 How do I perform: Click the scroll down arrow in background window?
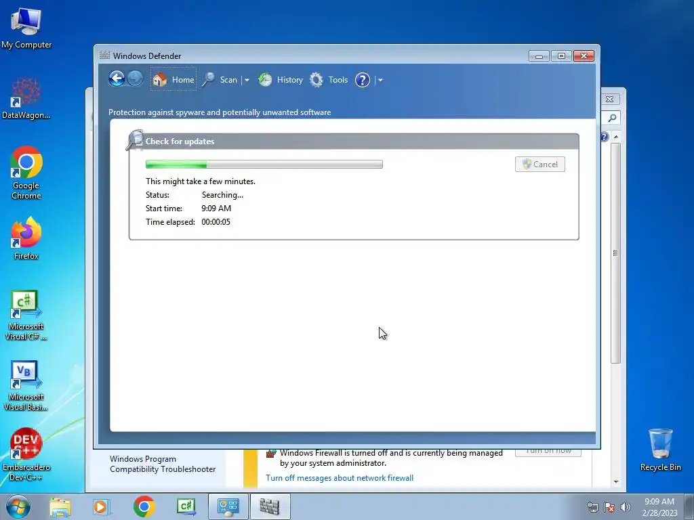click(x=615, y=482)
